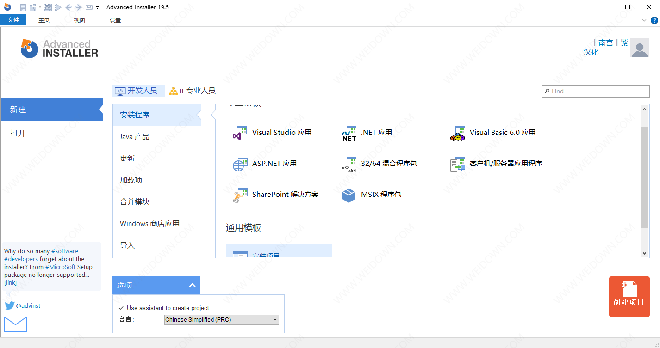Click the user avatar picture
Screen dimensions: 660x348
[x=640, y=48]
